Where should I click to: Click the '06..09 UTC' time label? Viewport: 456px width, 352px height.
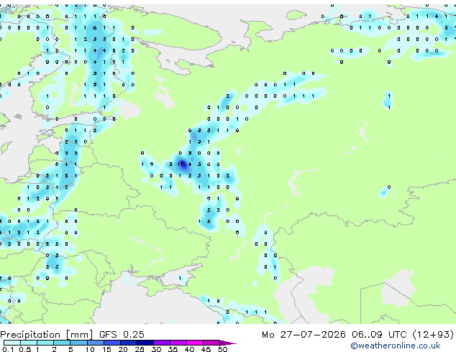(379, 335)
